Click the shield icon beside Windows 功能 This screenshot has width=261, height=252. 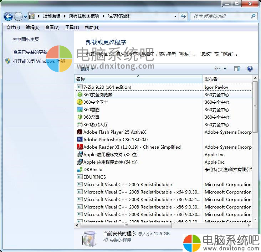pos(8,61)
